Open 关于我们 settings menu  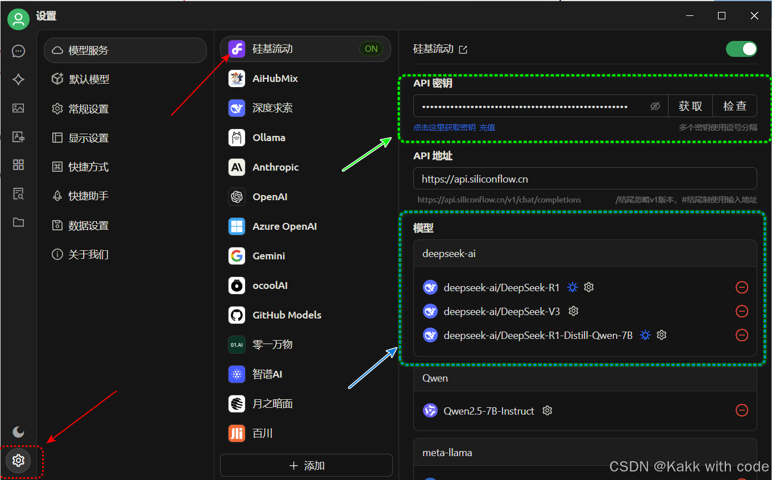[x=125, y=254]
